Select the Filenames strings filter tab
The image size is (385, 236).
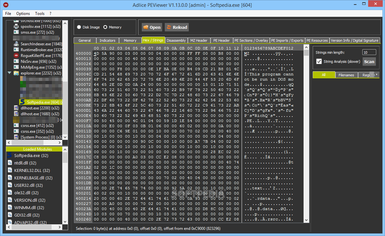click(346, 75)
